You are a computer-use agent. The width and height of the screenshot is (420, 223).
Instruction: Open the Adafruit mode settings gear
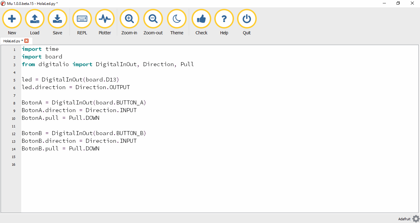click(416, 218)
